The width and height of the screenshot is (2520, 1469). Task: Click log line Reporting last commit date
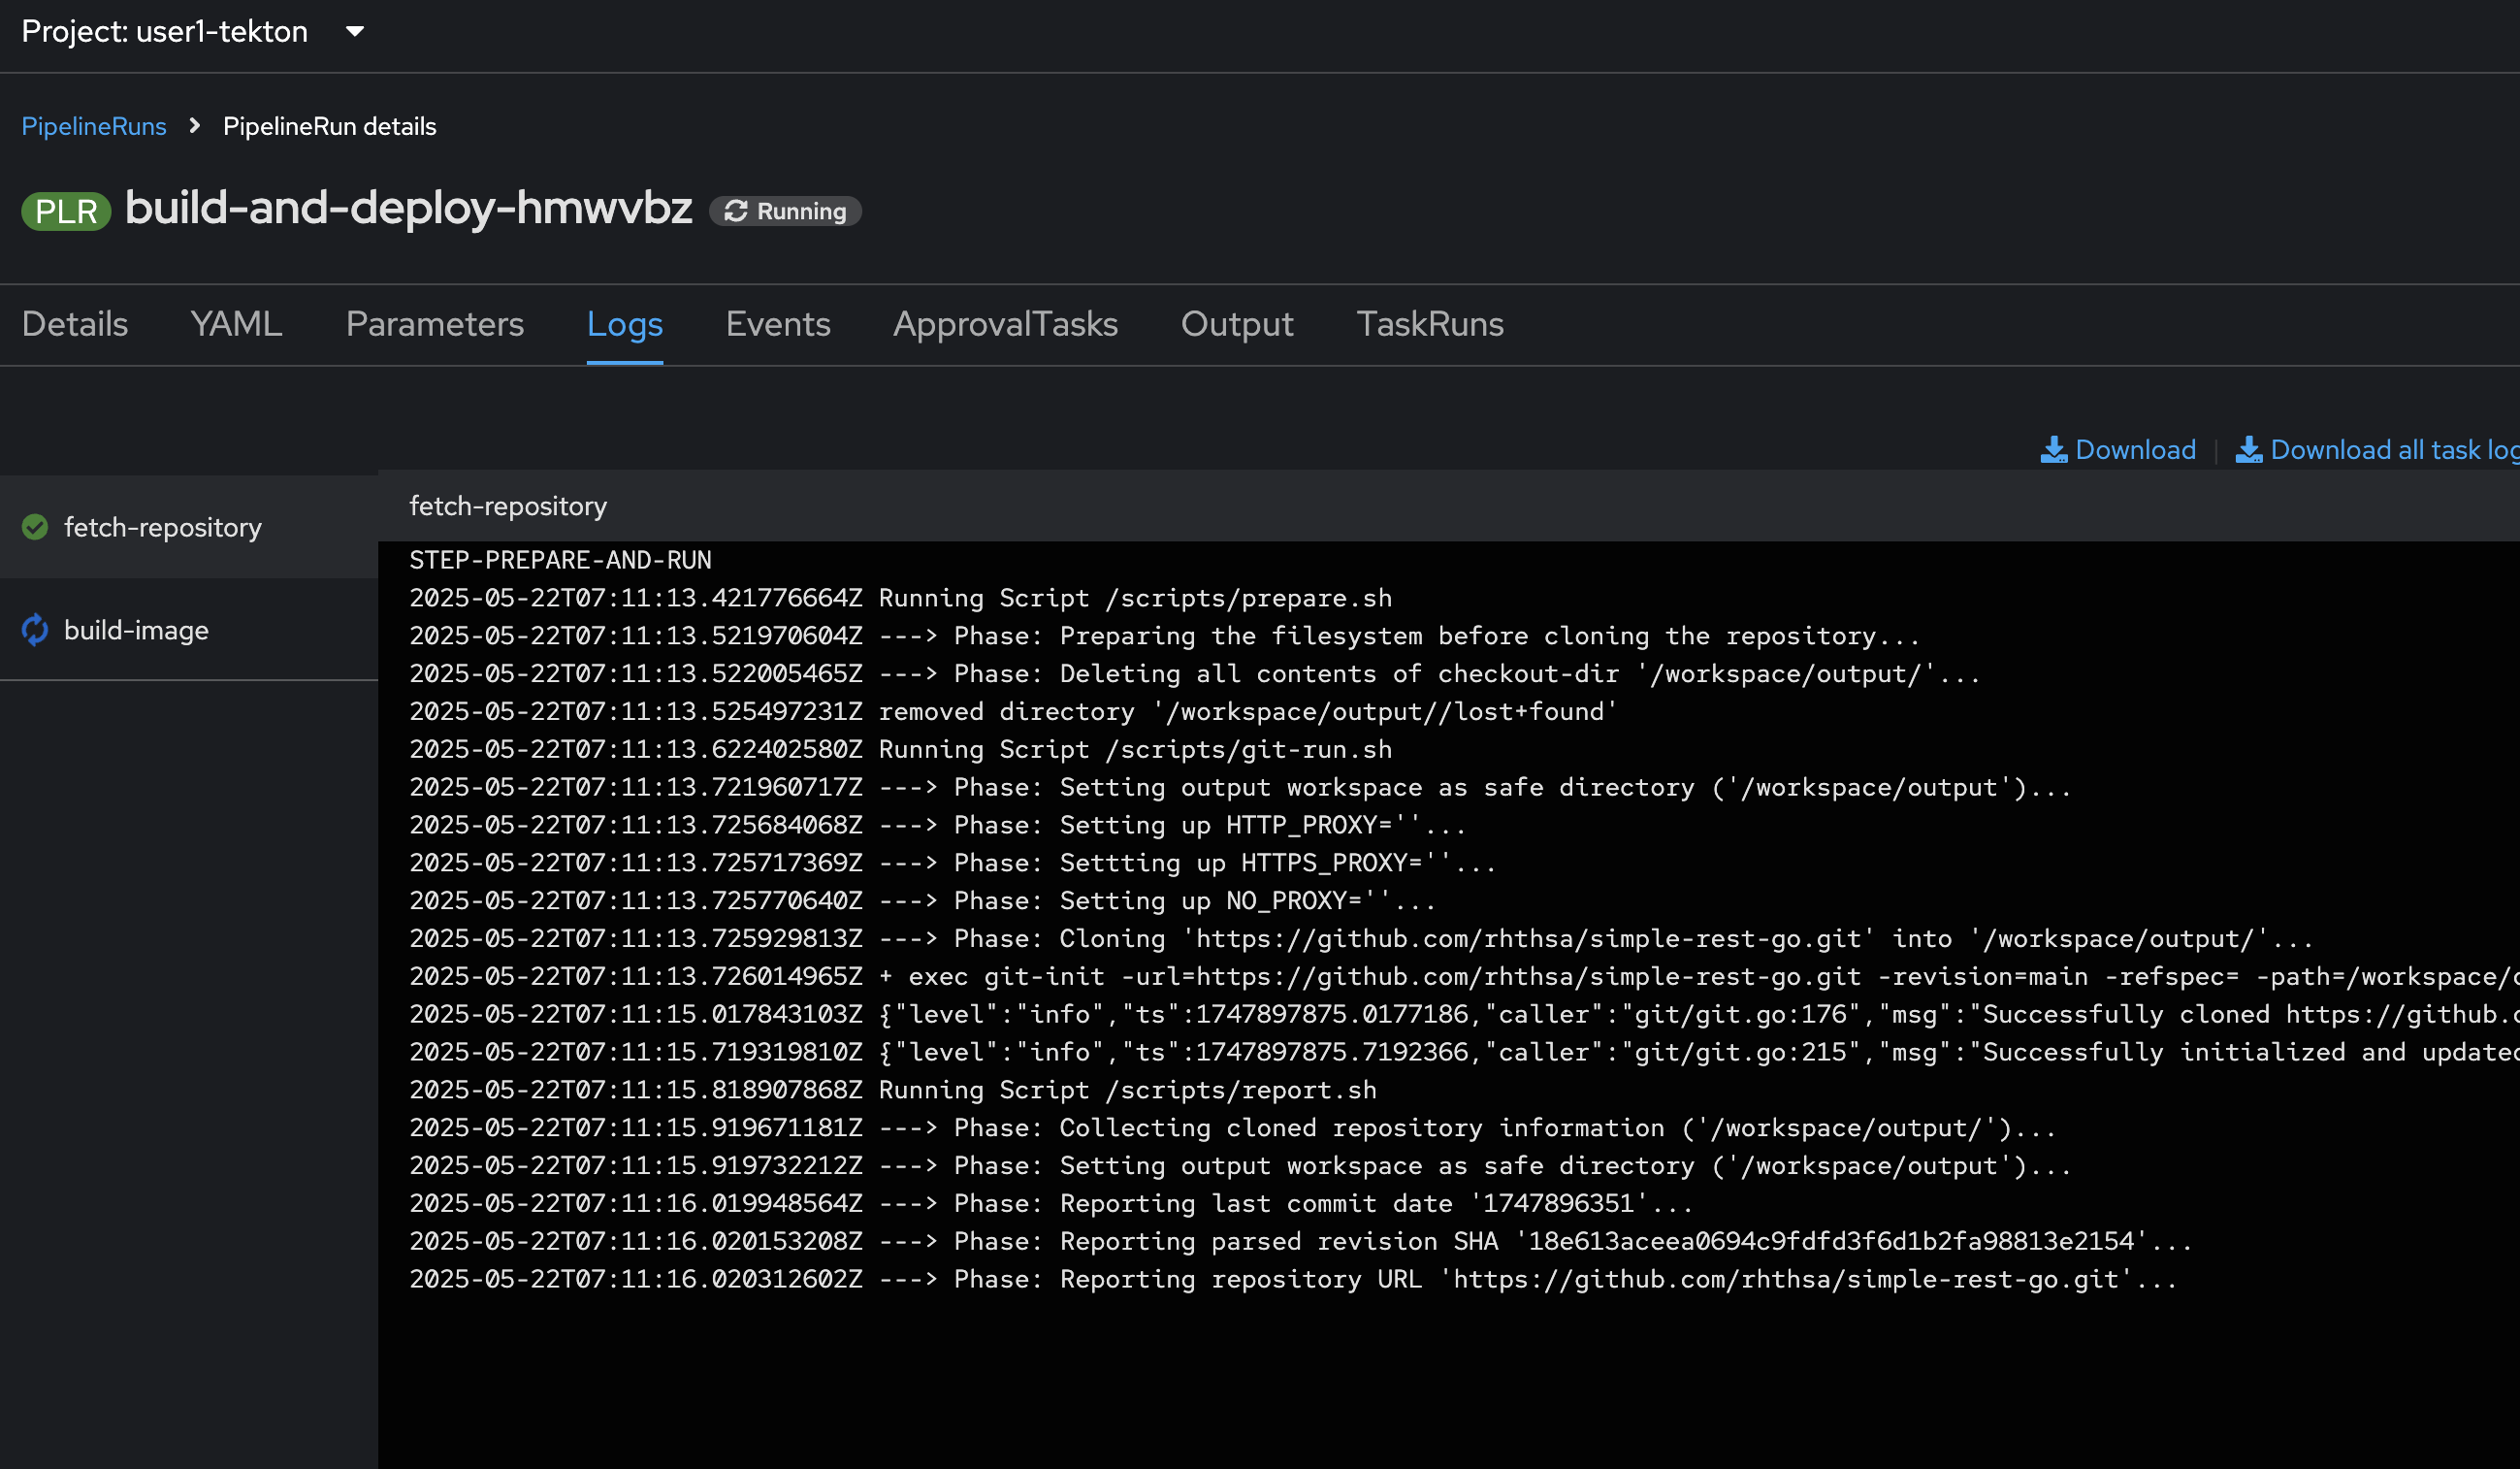(1052, 1204)
